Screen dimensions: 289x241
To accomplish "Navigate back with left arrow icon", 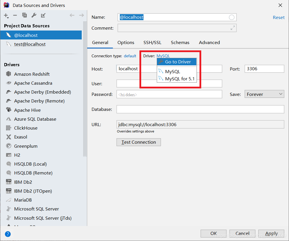I will [x=72, y=15].
